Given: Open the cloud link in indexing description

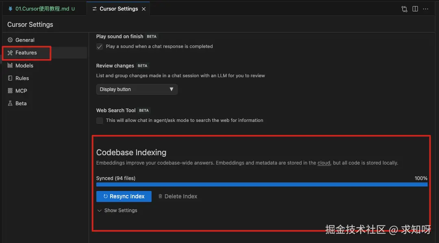Looking at the screenshot, I should (324, 163).
